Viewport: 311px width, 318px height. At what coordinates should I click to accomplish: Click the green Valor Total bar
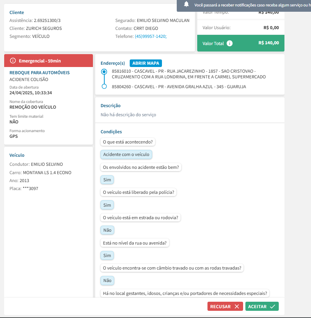pos(241,43)
